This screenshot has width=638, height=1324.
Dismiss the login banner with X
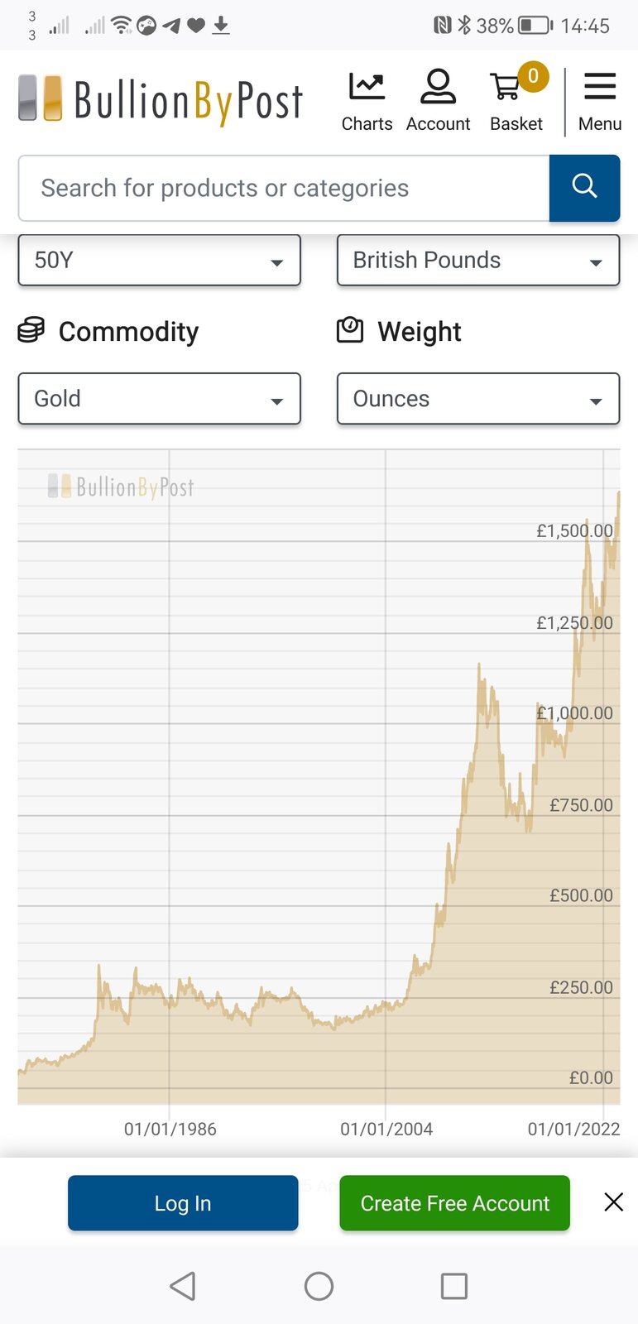613,1202
